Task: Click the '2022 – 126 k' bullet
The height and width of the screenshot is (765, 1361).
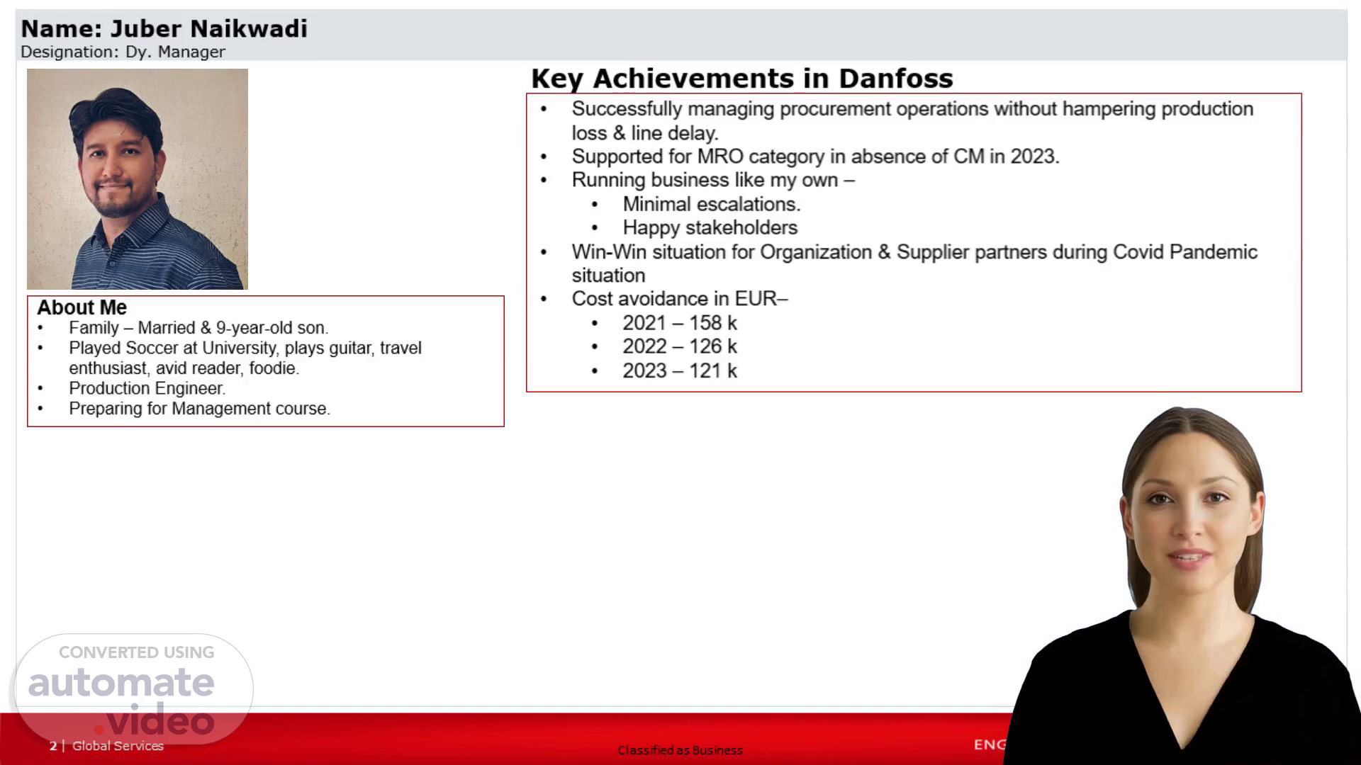Action: tap(679, 346)
